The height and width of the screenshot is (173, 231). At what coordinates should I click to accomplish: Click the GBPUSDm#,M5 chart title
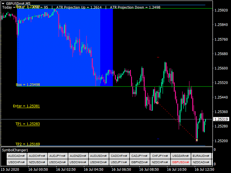pos(18,4)
